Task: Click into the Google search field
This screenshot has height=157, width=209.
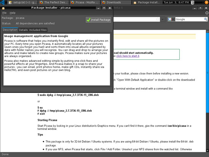Action: [x=189, y=19]
